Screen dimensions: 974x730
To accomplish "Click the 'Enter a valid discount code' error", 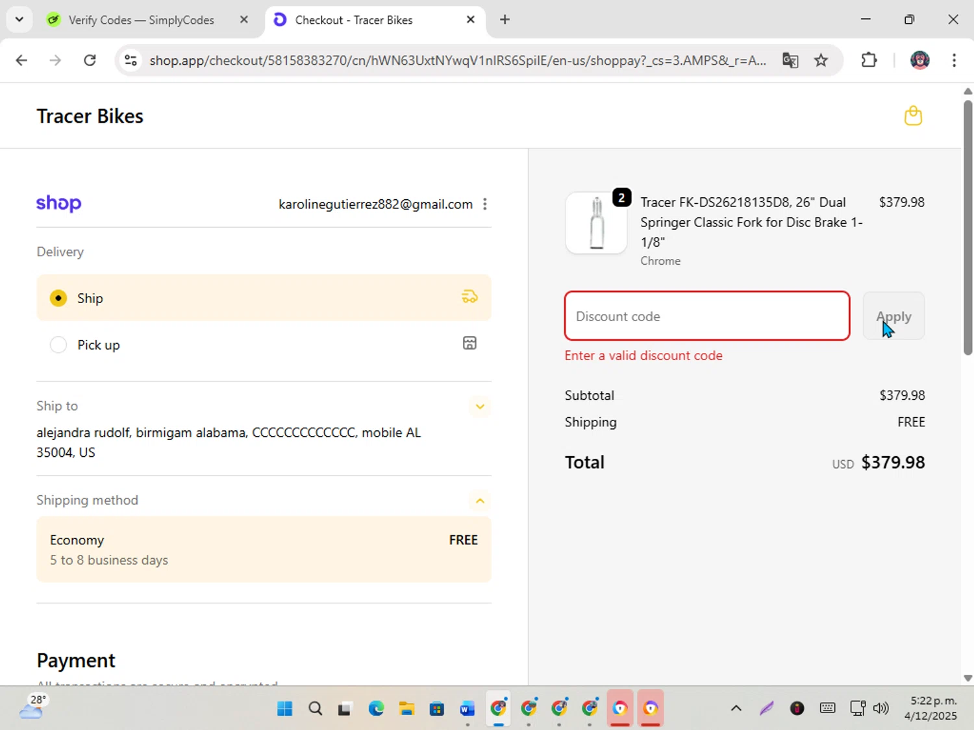I will click(x=643, y=356).
